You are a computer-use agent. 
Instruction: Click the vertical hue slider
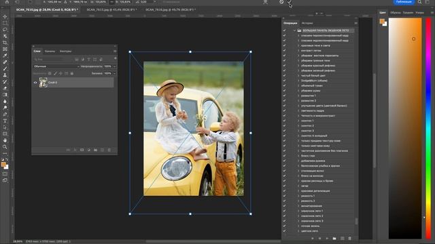429,128
